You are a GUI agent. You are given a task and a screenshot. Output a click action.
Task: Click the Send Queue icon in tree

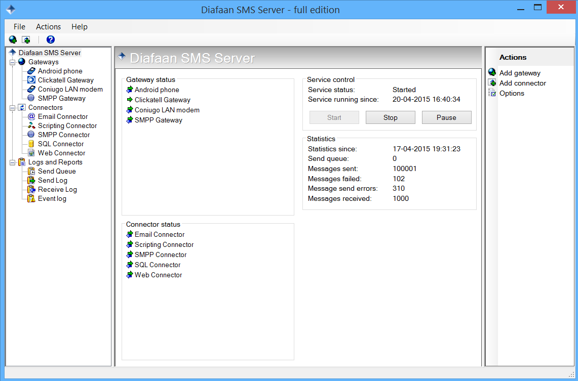pyautogui.click(x=31, y=171)
